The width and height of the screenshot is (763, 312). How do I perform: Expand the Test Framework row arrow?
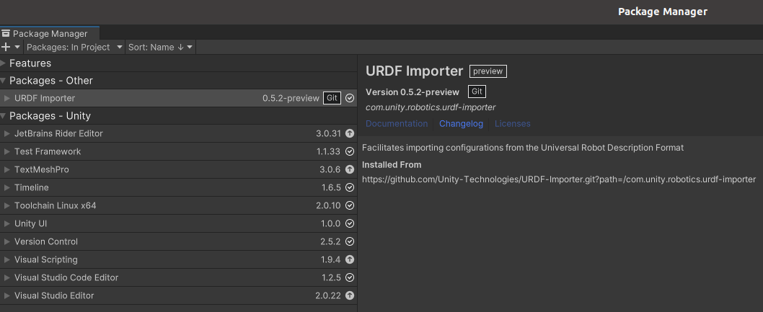pos(6,151)
